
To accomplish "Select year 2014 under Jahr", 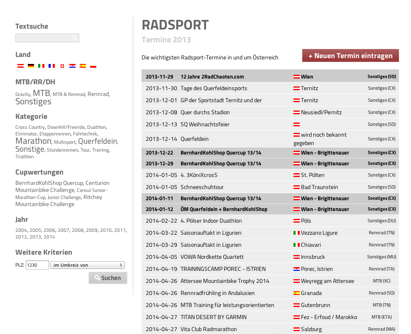I will tap(49, 237).
